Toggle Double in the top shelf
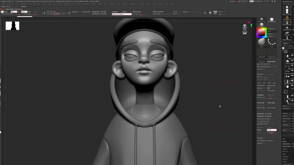This screenshot has width=294, height=165. click(x=124, y=11)
